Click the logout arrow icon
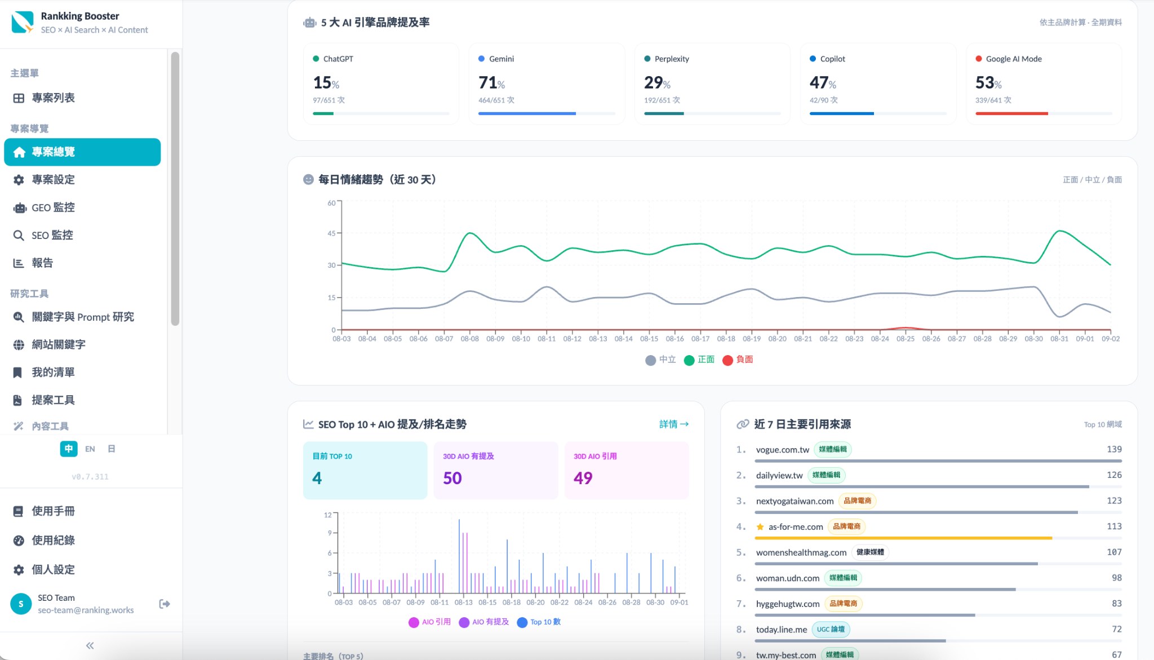This screenshot has width=1154, height=660. pyautogui.click(x=165, y=604)
